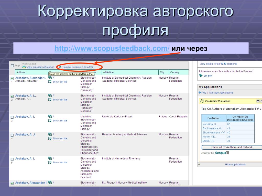262x196 pixels.
Task: Uncheck Archakov, Alexander I. row checkbox
Action: pos(12,78)
